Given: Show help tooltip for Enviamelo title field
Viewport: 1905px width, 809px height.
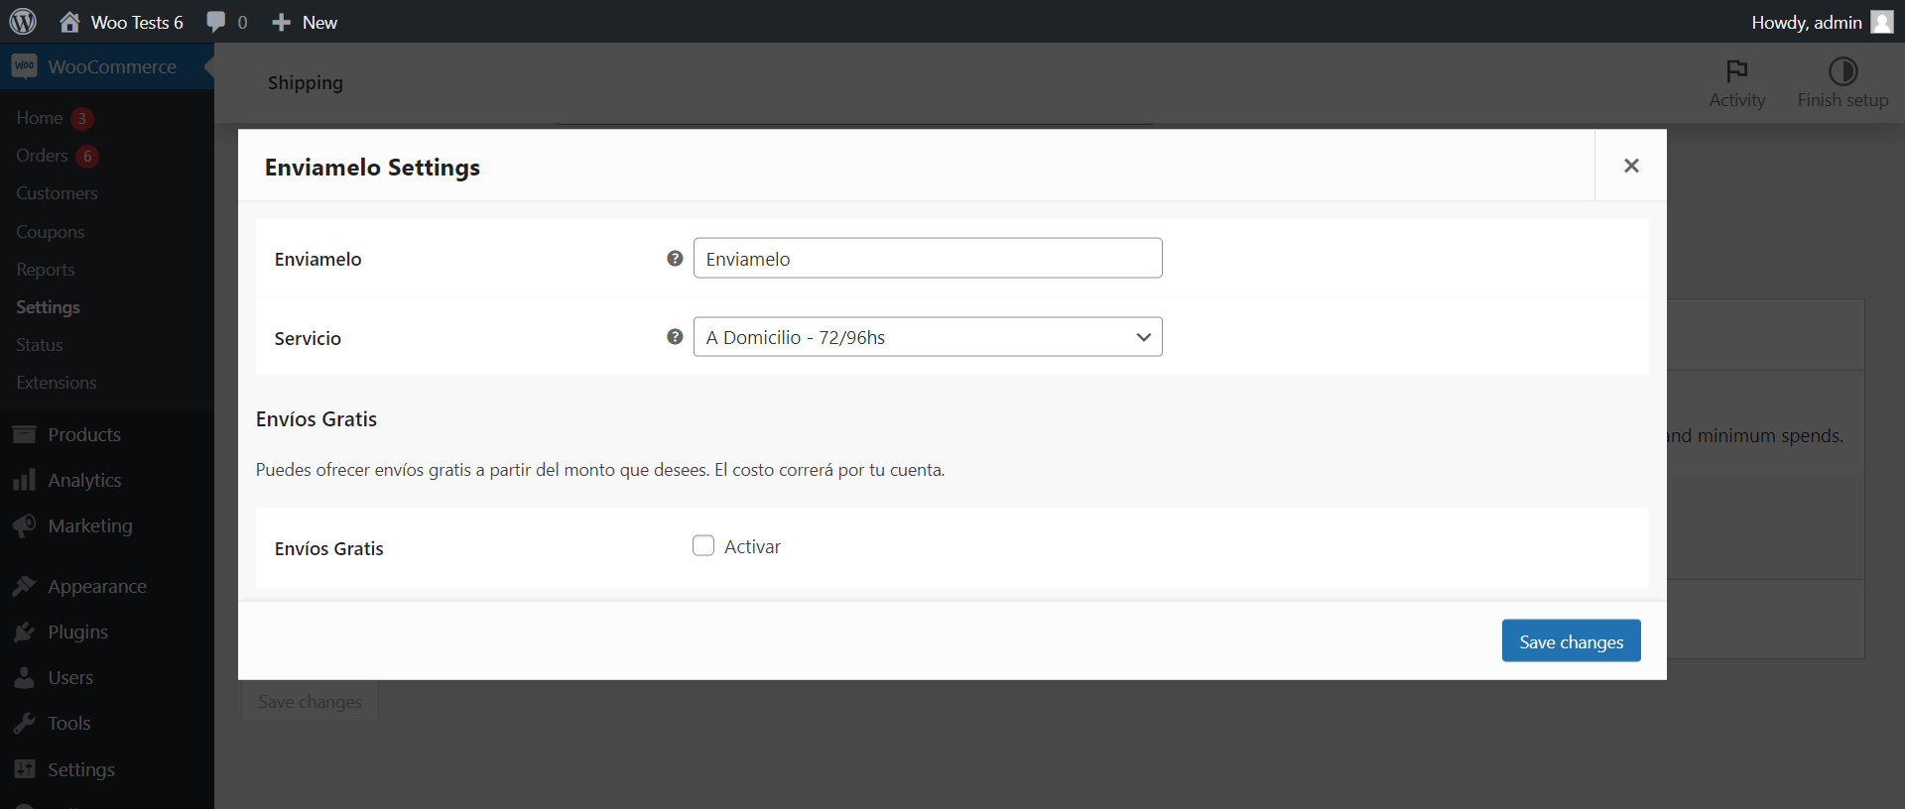Looking at the screenshot, I should (x=675, y=258).
